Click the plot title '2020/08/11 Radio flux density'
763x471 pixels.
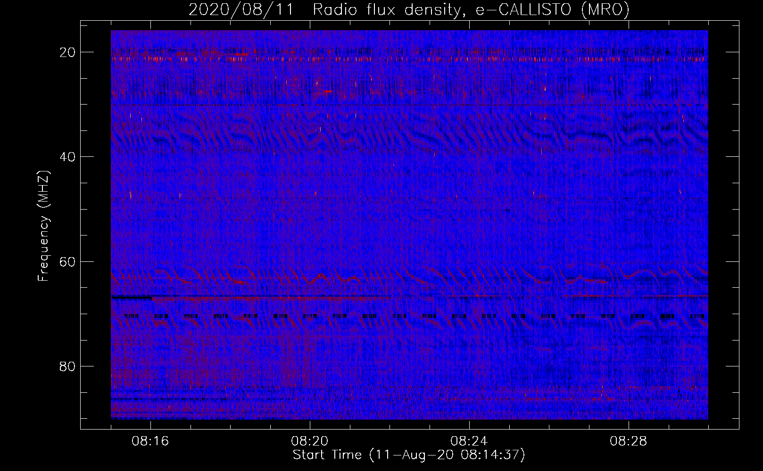pos(409,9)
